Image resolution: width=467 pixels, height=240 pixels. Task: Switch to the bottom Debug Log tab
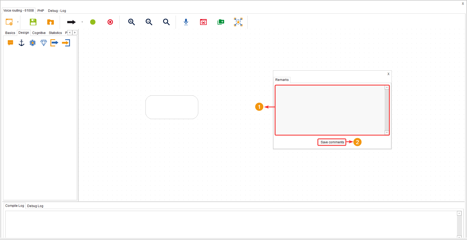pyautogui.click(x=35, y=206)
